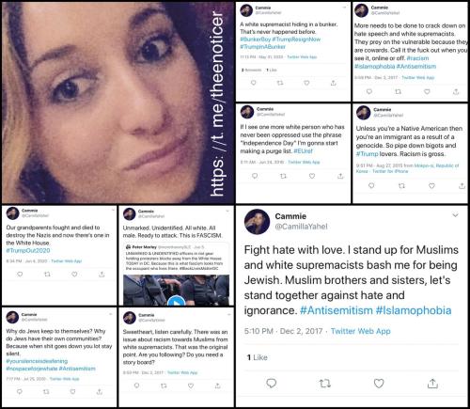The width and height of the screenshot is (470, 409).
Task: Retweet the 'Fight hate with love' tweet
Action: tap(325, 384)
